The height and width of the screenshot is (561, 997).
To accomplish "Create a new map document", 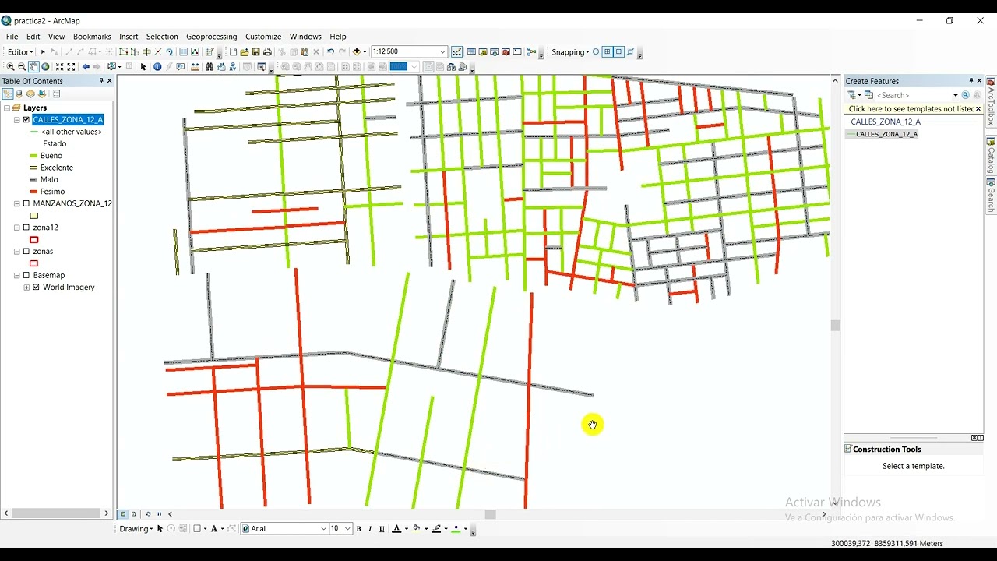I will pos(233,52).
